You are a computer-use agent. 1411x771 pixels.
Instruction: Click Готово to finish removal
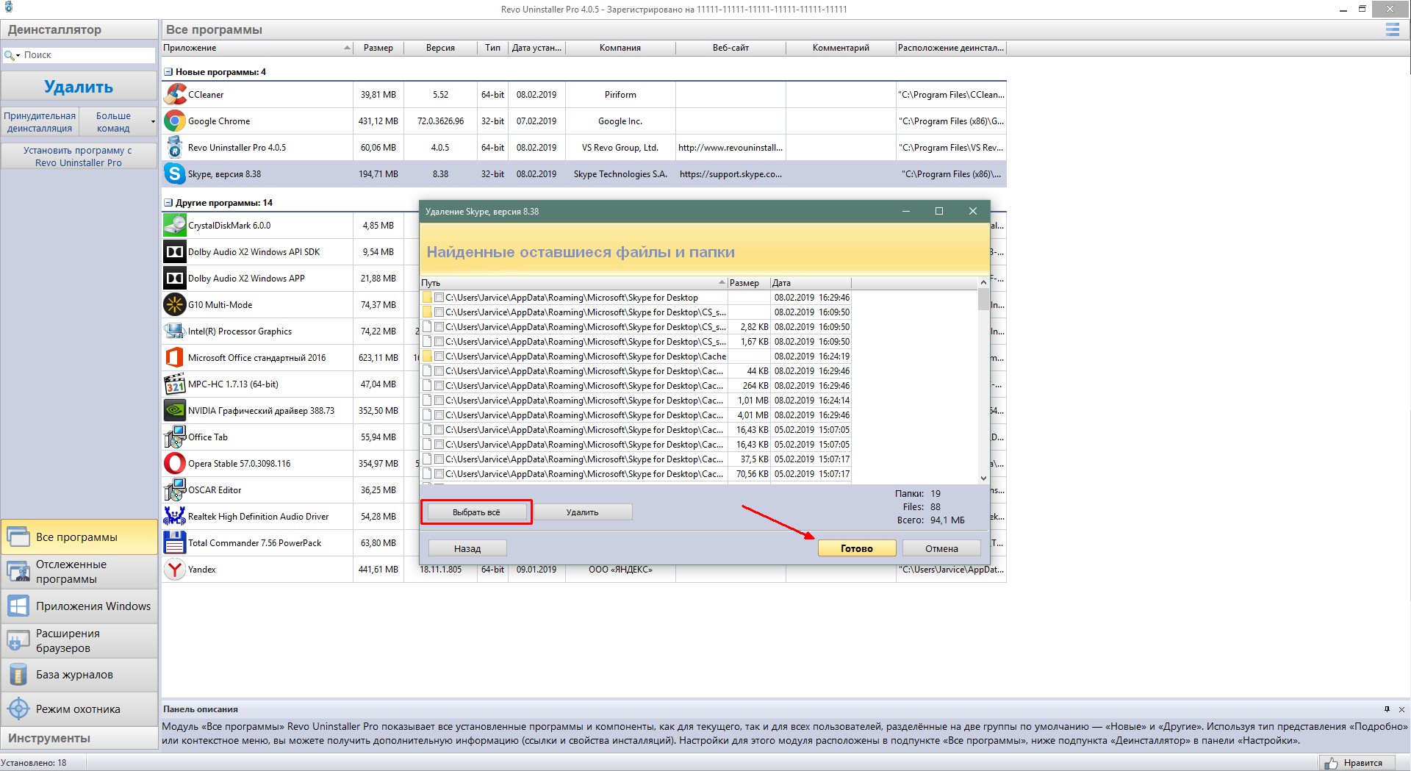857,548
